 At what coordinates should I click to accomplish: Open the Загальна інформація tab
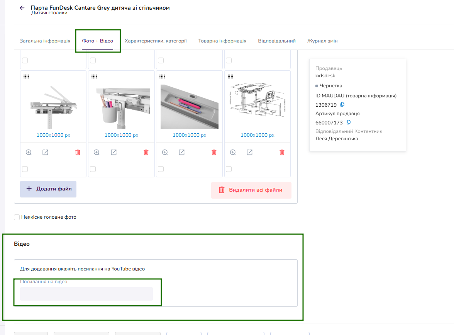tap(45, 41)
